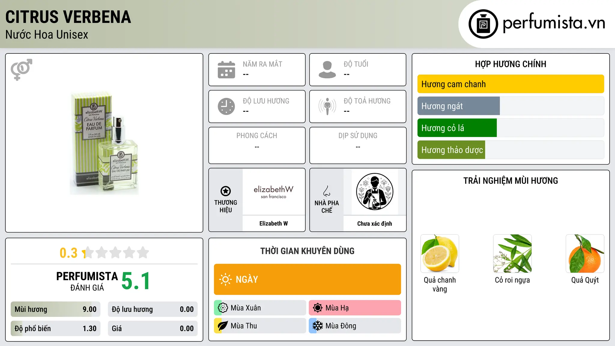Click the elizabethW san francisco brand logo
Viewport: 615px width, 346px height.
pos(274,192)
